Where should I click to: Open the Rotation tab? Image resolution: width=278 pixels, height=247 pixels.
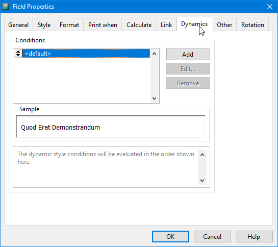point(252,25)
